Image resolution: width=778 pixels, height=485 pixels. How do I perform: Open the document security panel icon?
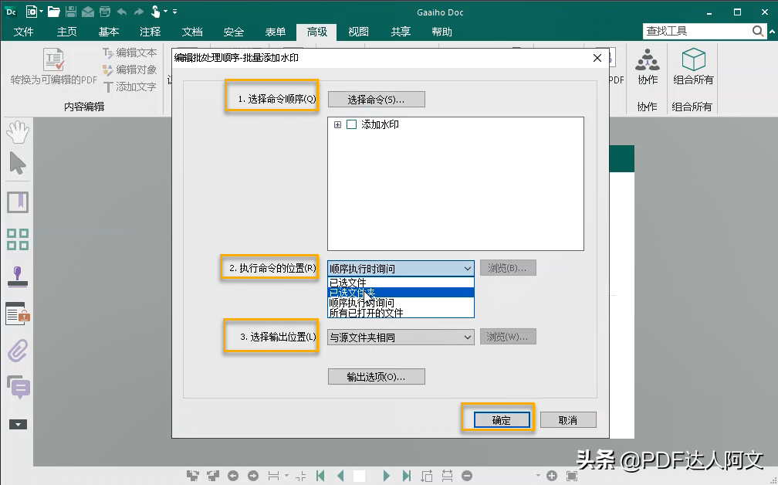(x=18, y=314)
